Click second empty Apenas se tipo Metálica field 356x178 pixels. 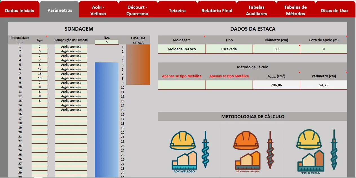coord(229,85)
